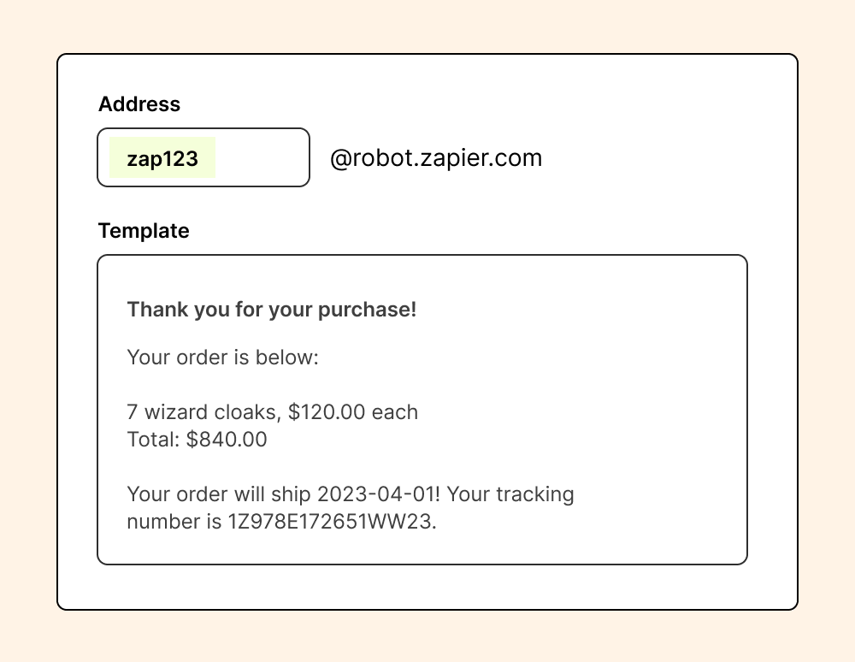This screenshot has height=662, width=855.
Task: Click the Template label
Action: 144,231
